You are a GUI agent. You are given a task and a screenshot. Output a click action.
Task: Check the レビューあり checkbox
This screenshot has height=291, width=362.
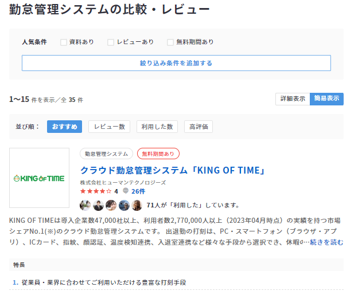pyautogui.click(x=111, y=42)
